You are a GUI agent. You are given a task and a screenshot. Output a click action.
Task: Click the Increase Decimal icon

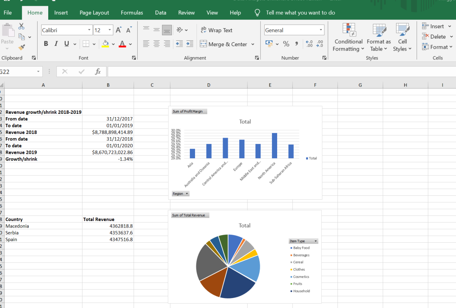click(x=309, y=44)
